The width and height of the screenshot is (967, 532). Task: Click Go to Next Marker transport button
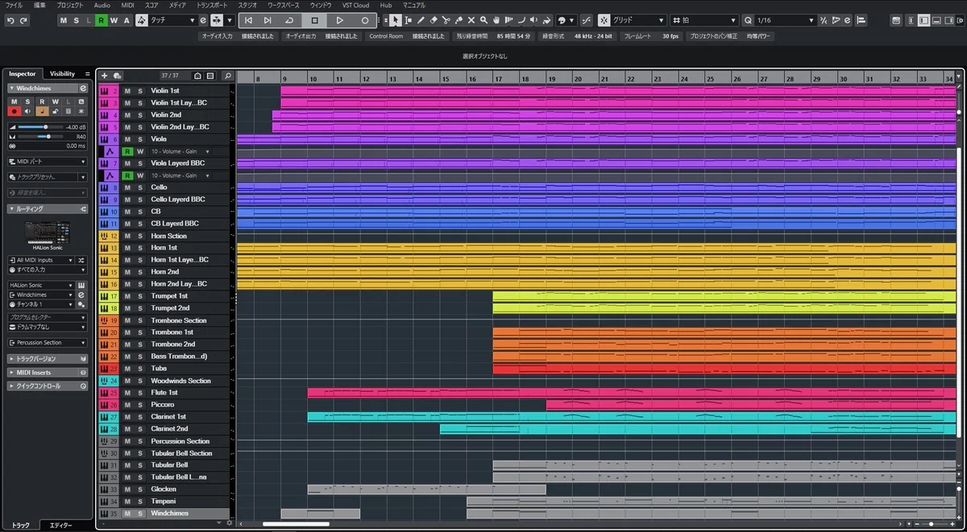[268, 20]
